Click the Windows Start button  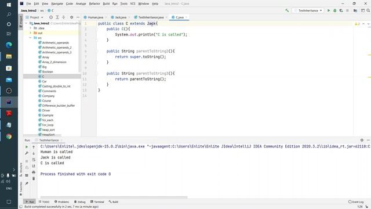pos(9,5)
